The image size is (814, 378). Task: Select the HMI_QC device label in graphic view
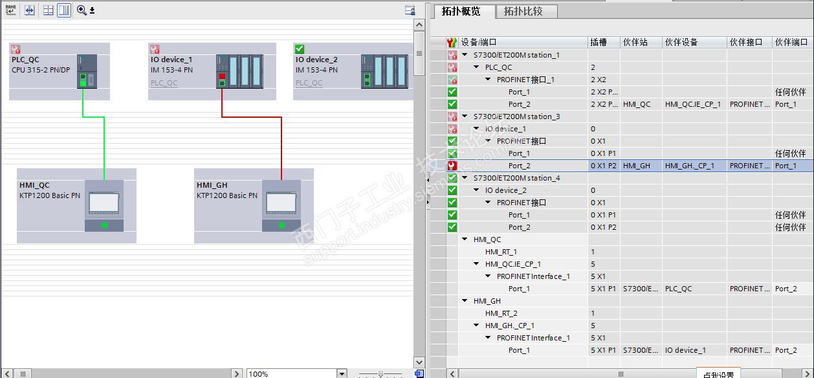pyautogui.click(x=34, y=185)
